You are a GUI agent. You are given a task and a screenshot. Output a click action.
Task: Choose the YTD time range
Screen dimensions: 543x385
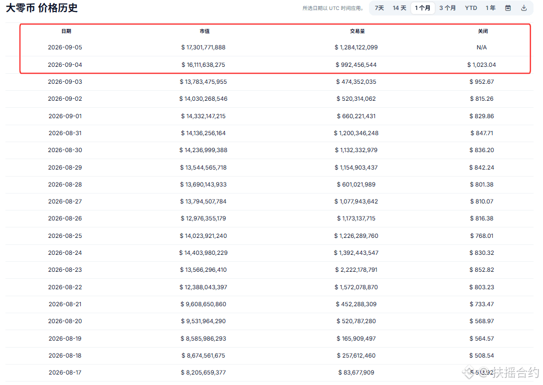point(471,8)
